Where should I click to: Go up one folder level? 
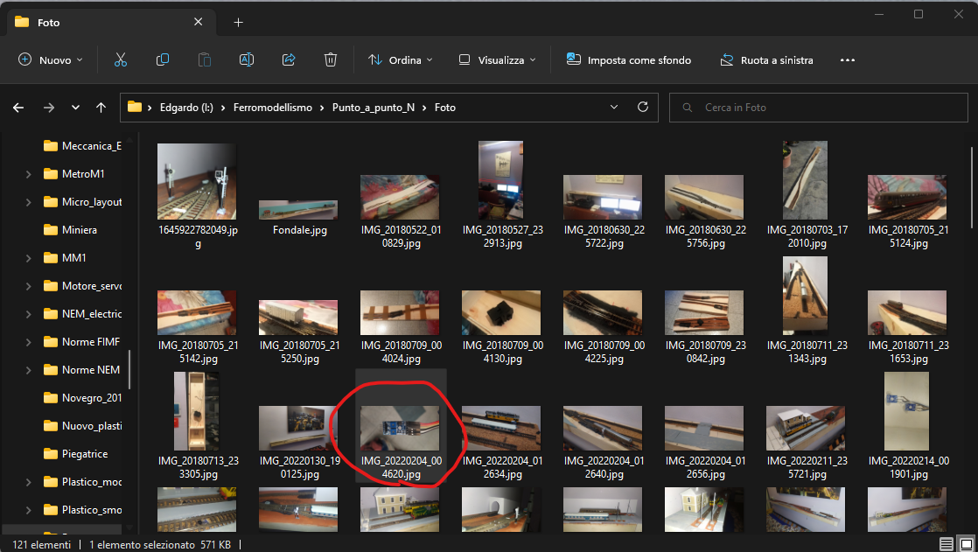[x=101, y=108]
